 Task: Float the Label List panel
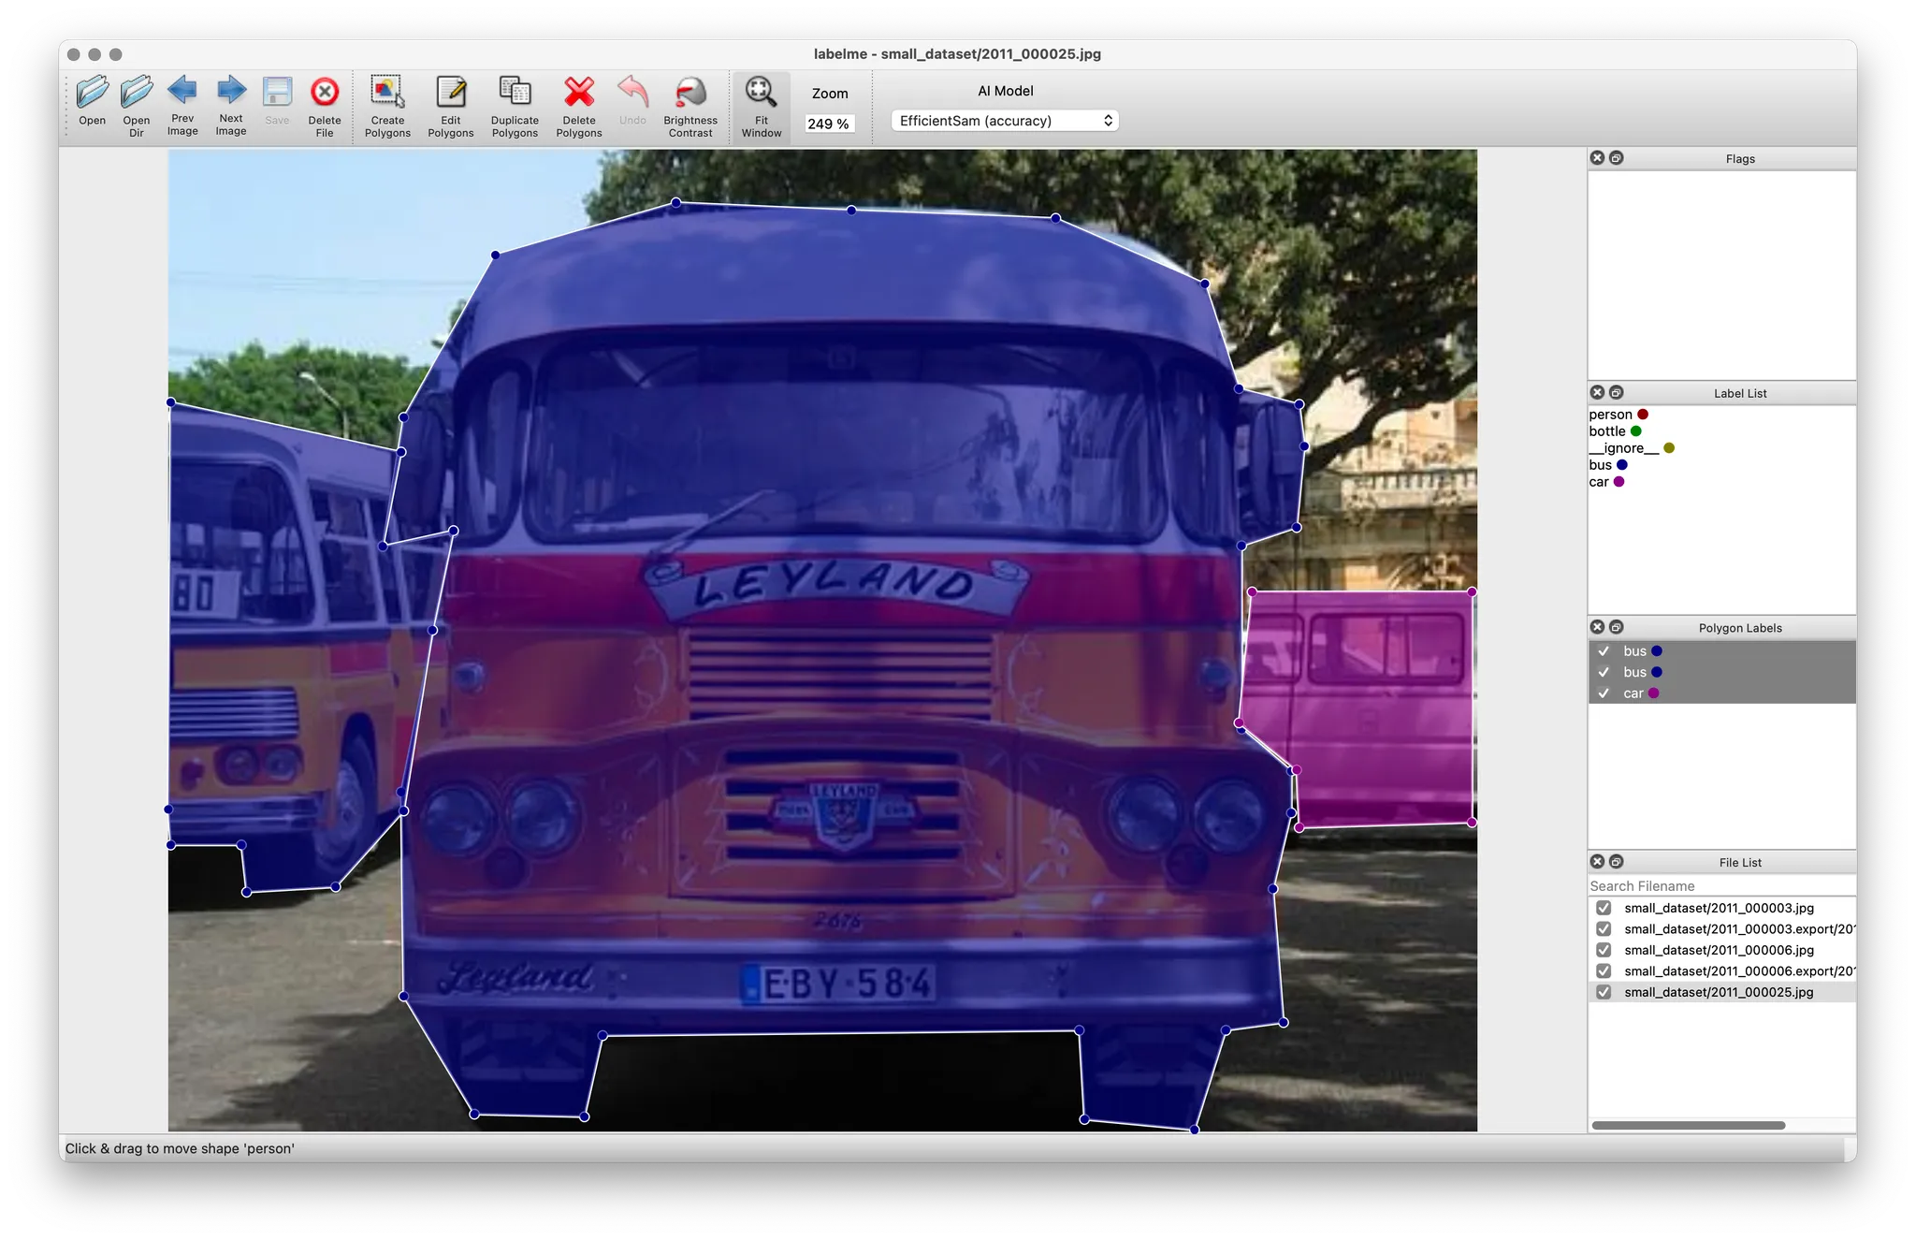point(1616,393)
